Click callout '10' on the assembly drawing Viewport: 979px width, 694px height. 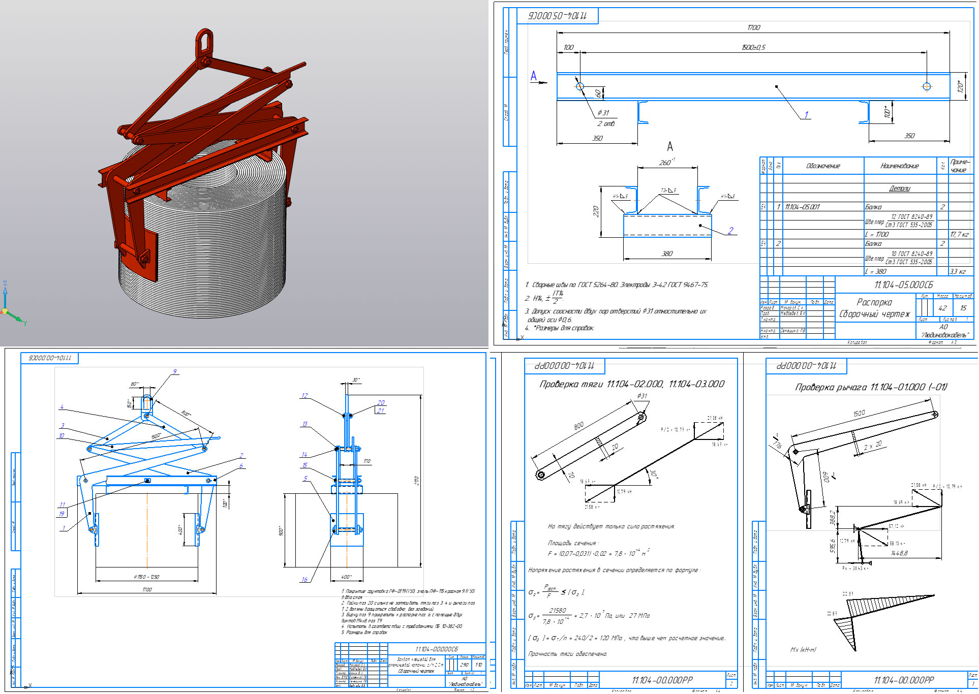click(x=61, y=435)
